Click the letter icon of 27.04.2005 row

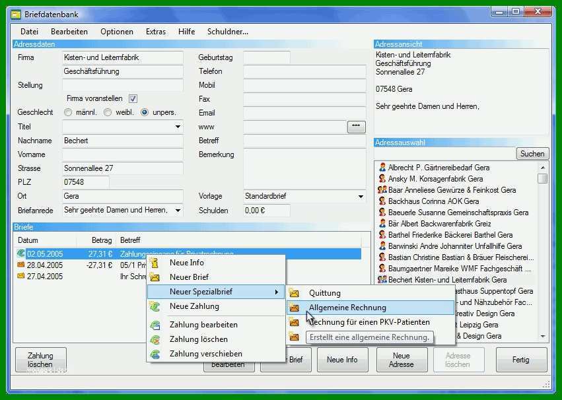20,276
